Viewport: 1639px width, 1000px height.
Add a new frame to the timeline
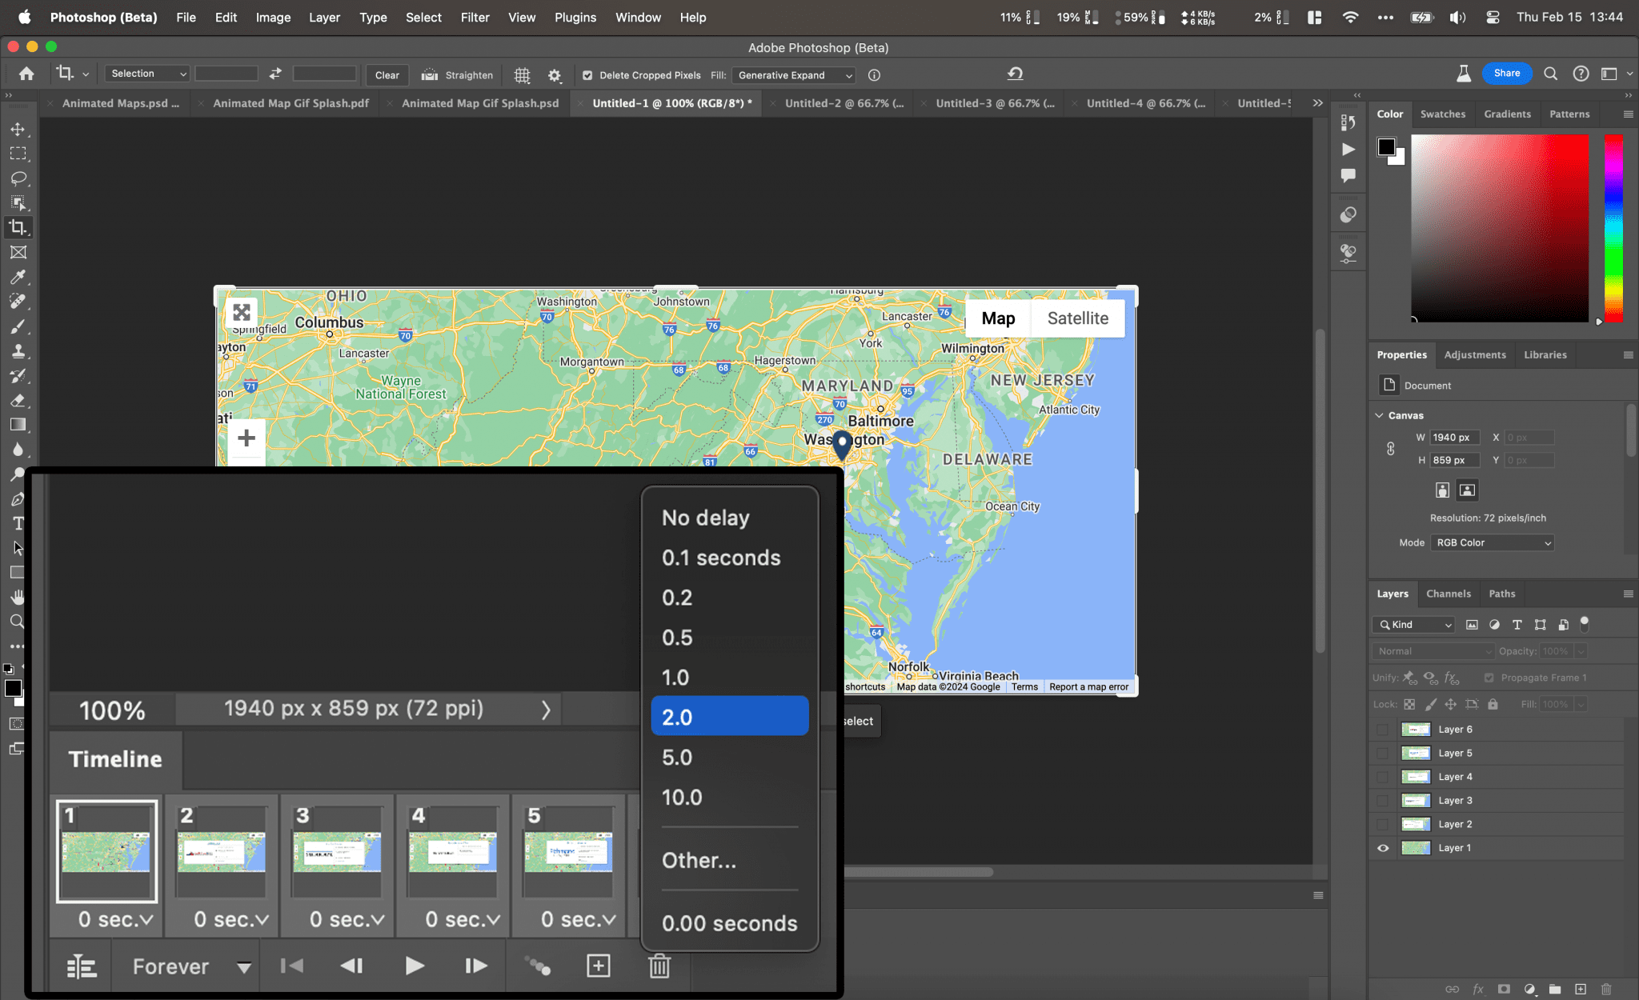point(597,966)
